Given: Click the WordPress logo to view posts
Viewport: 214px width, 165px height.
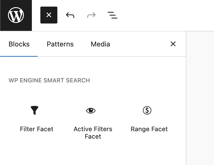Looking at the screenshot, I should (x=16, y=15).
